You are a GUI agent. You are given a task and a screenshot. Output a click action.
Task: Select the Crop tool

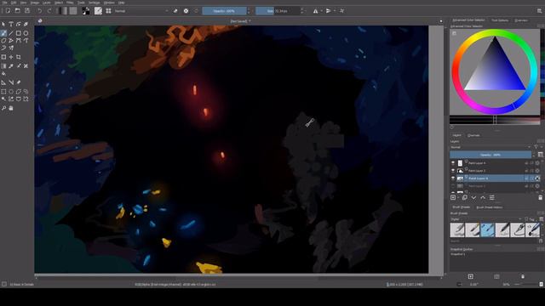pos(19,57)
